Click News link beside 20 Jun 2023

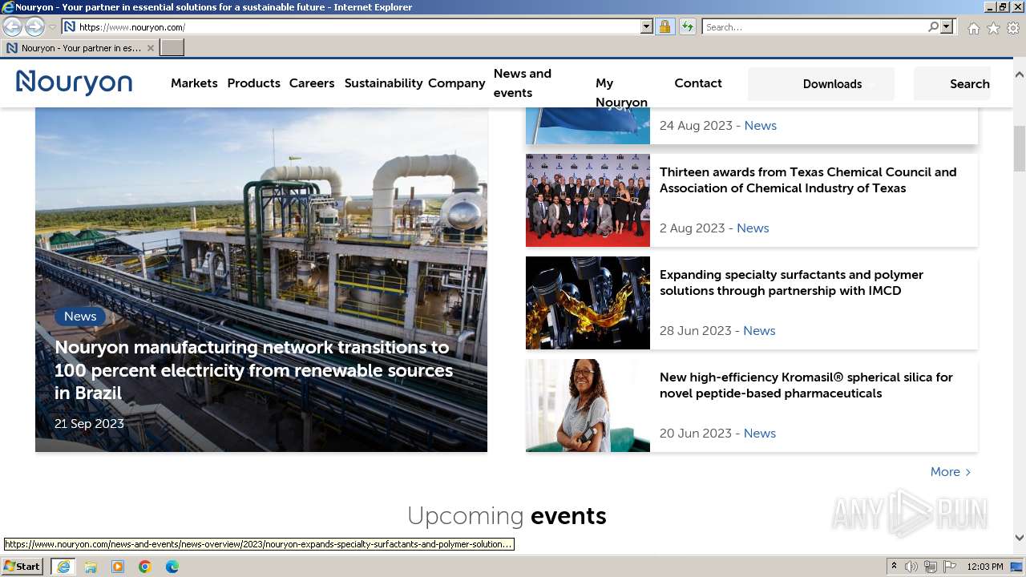(x=759, y=434)
